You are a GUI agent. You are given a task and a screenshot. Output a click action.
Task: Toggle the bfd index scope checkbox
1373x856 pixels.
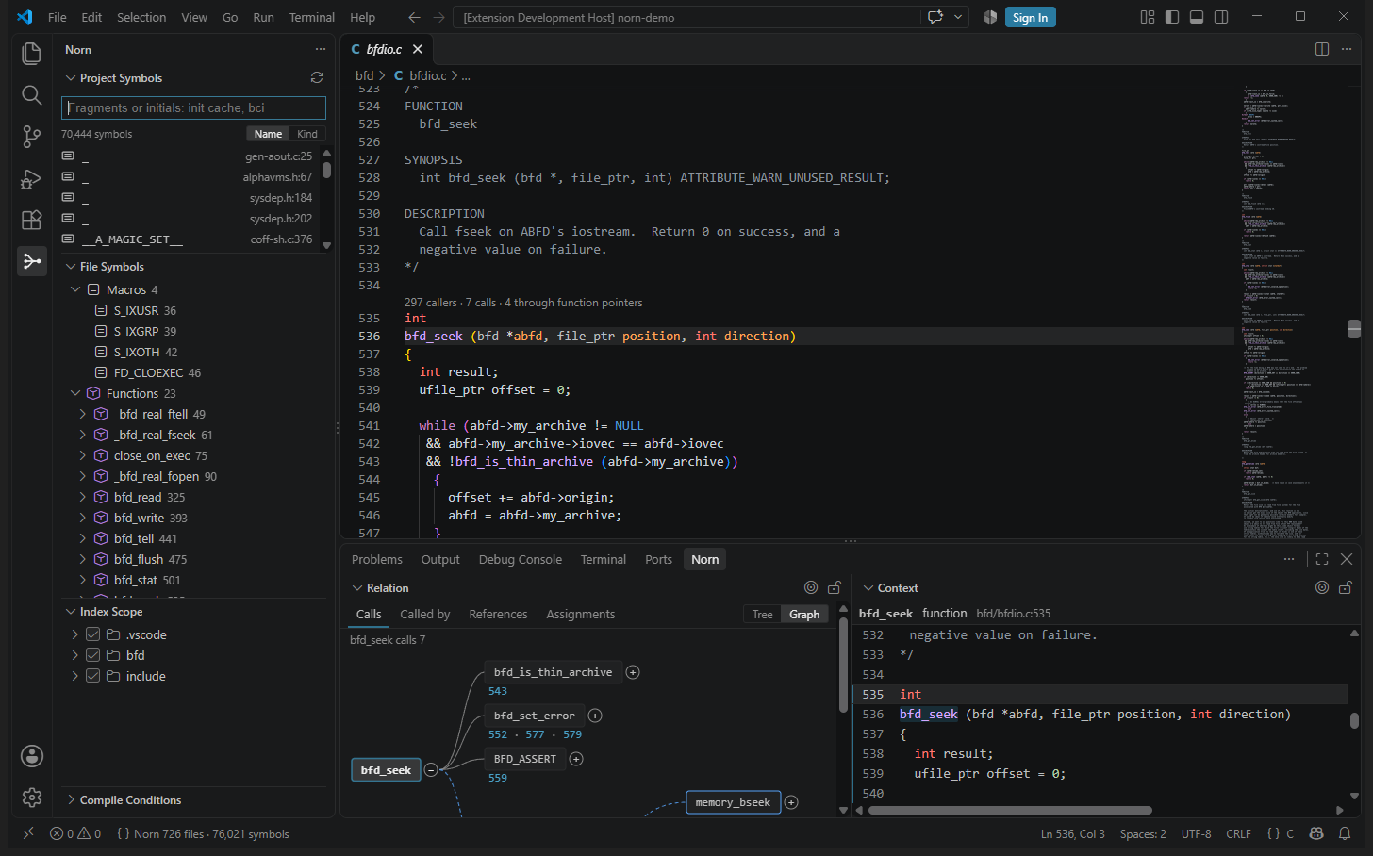point(92,655)
